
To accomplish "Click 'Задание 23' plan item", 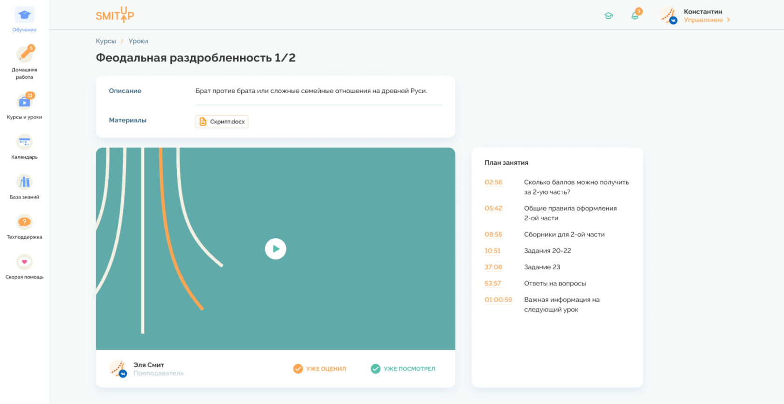I will coord(542,267).
